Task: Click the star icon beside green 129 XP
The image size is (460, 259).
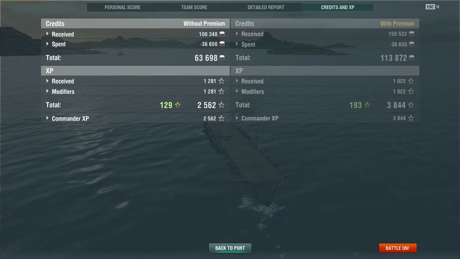Action: pos(178,105)
